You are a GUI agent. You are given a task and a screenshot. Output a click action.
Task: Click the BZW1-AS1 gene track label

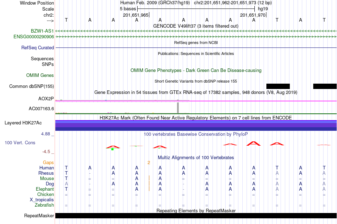click(x=42, y=31)
